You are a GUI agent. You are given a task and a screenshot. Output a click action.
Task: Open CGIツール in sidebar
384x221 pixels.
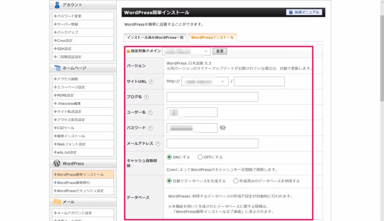pyautogui.click(x=83, y=128)
